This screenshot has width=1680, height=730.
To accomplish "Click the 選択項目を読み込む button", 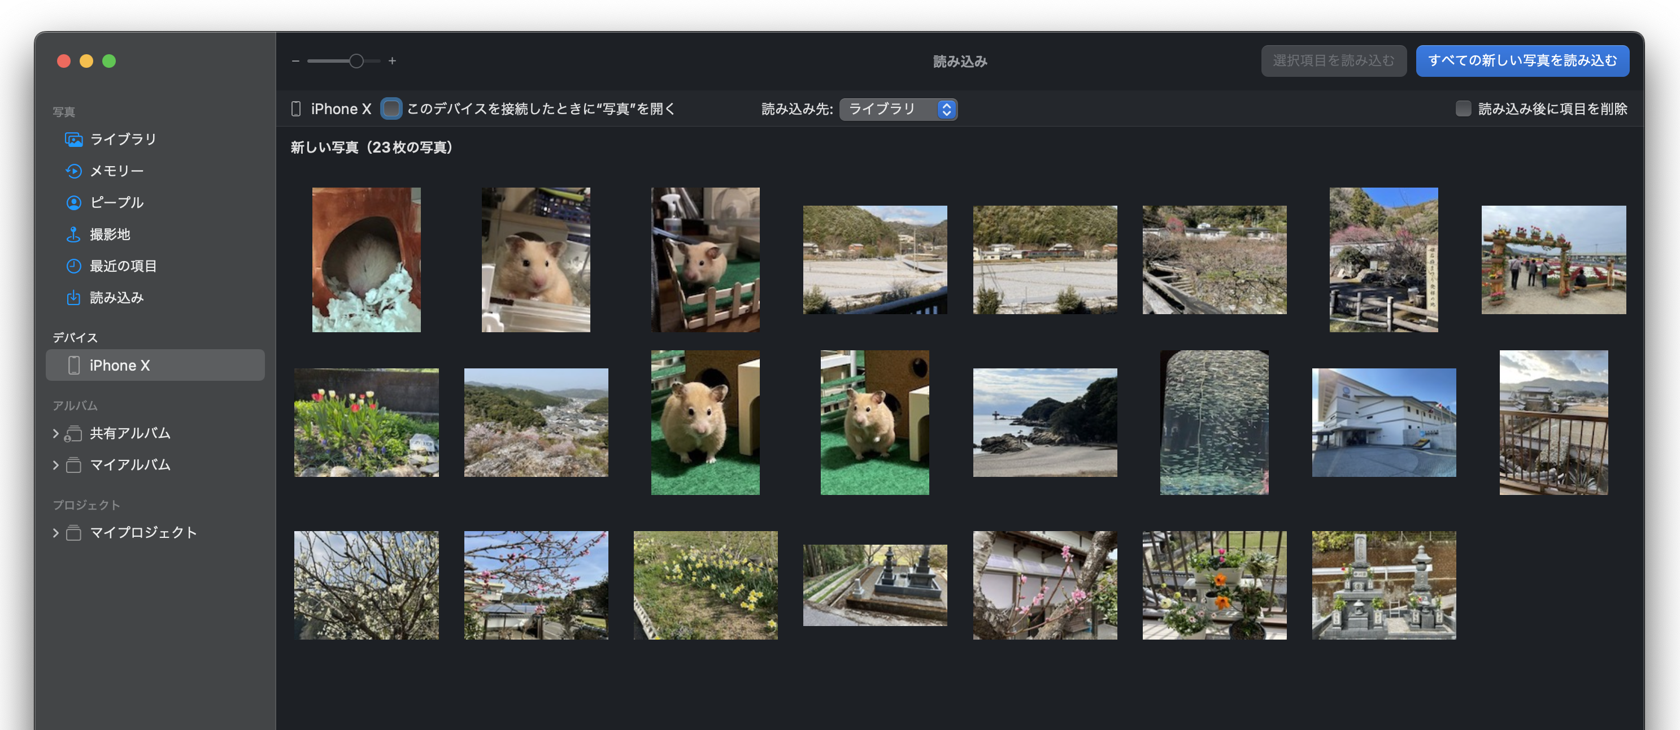I will coord(1333,60).
